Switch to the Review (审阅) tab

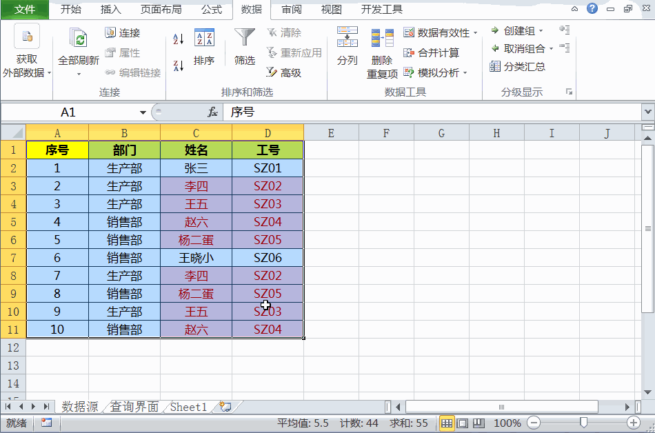tap(292, 9)
